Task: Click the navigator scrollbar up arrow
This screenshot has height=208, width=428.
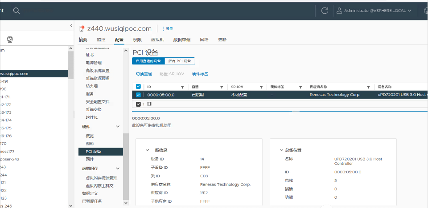Action: [71, 48]
